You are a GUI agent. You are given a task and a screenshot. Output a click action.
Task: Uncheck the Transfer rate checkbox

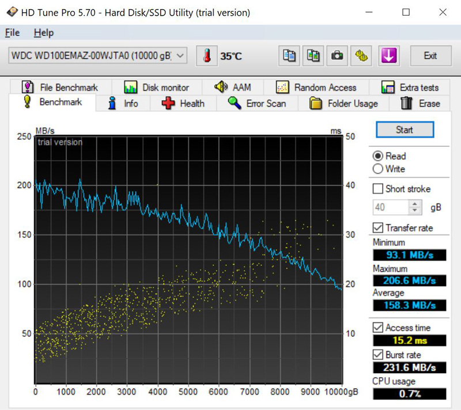coord(378,227)
